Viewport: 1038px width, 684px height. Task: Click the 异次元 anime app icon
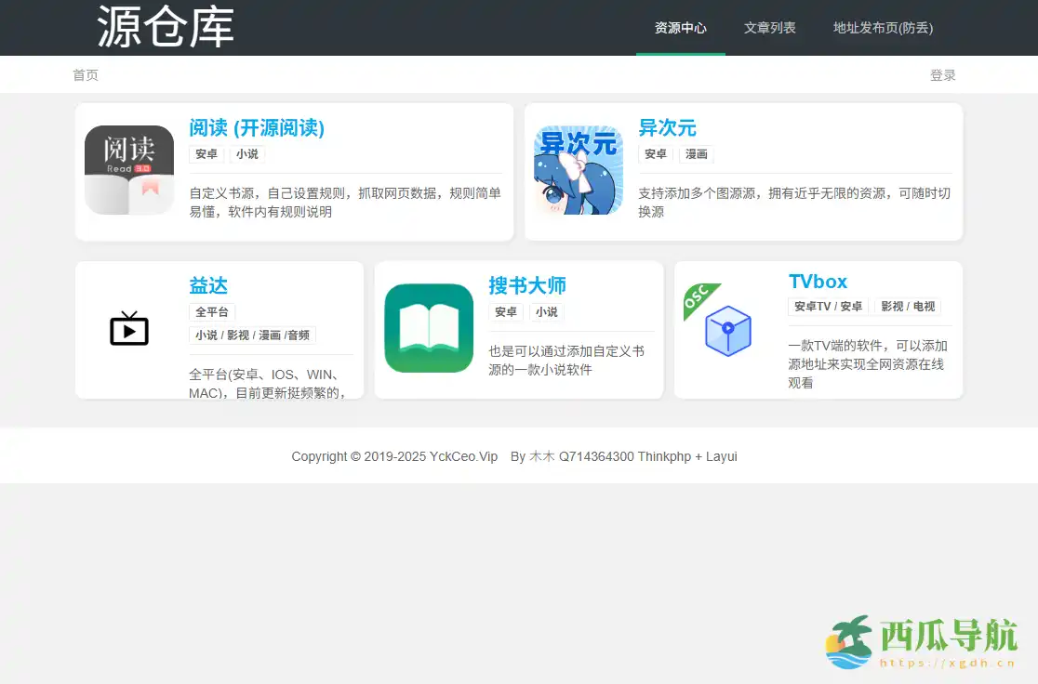(578, 169)
